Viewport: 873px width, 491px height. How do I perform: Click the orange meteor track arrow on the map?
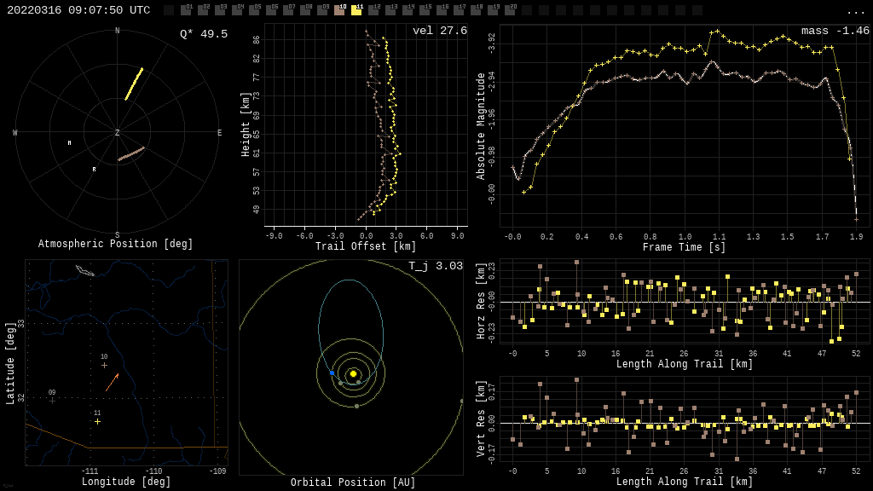tap(112, 382)
